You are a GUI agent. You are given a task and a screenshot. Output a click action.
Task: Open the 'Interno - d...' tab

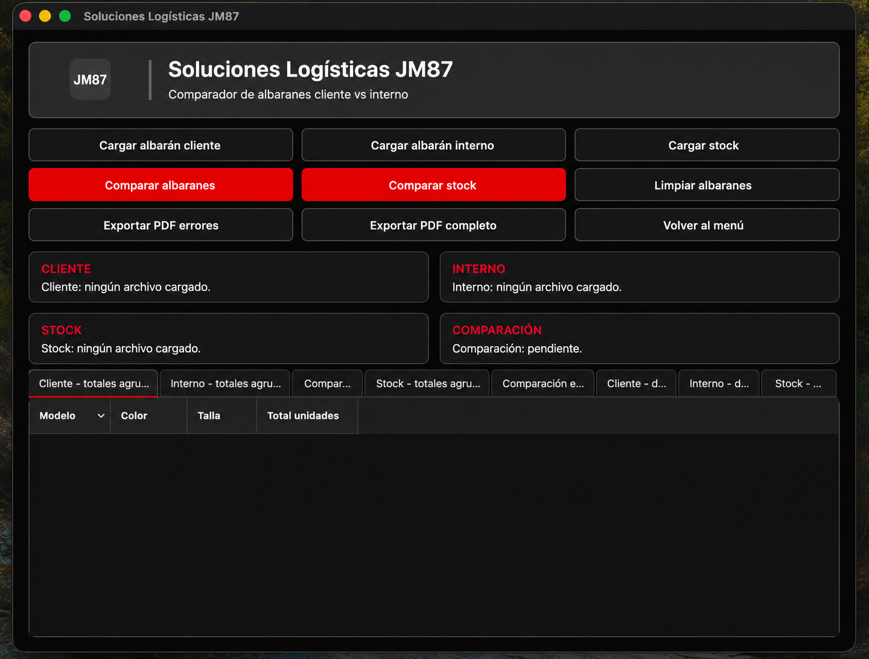[x=719, y=383]
